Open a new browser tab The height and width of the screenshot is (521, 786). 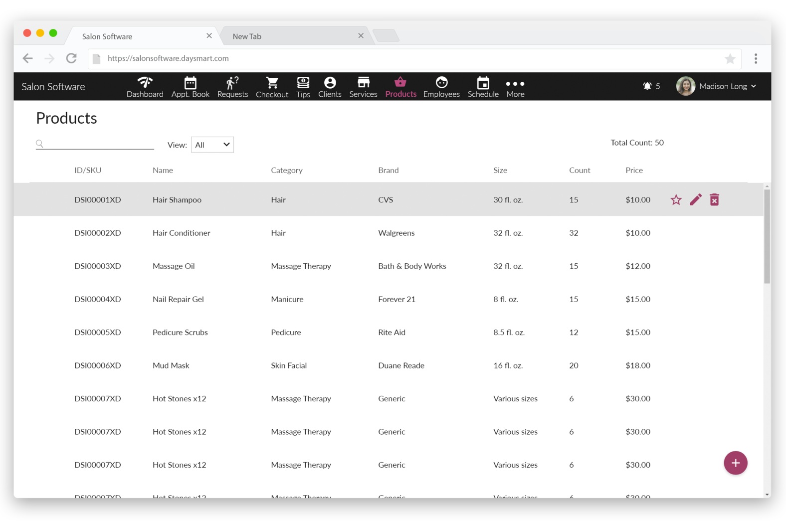click(386, 36)
